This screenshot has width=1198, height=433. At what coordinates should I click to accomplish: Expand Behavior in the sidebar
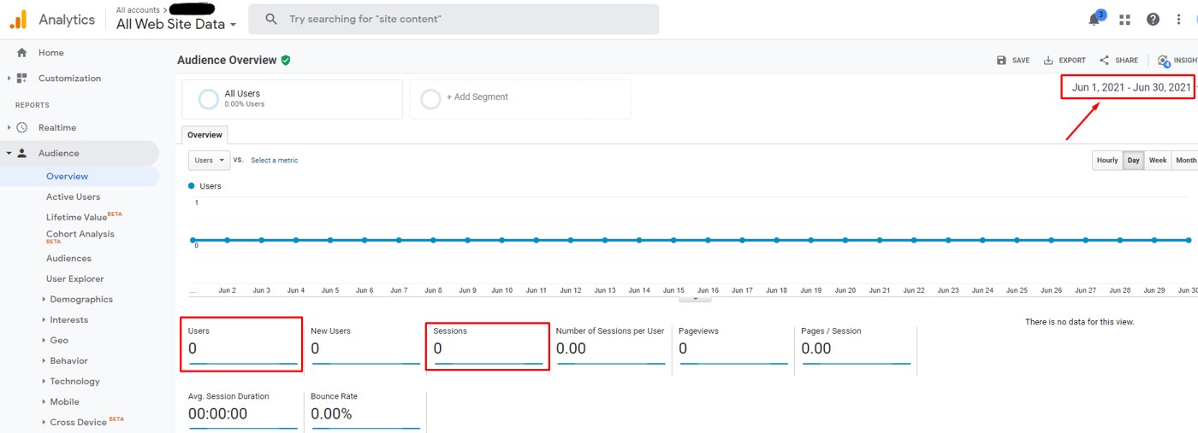[44, 361]
